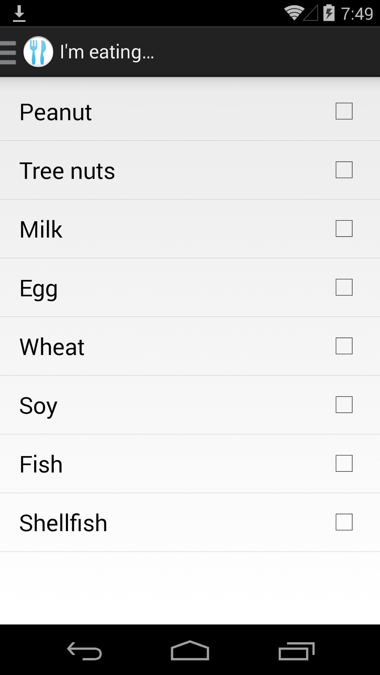Enable the Shellfish checkbox
Screen dimensions: 380x675
pyautogui.click(x=344, y=522)
